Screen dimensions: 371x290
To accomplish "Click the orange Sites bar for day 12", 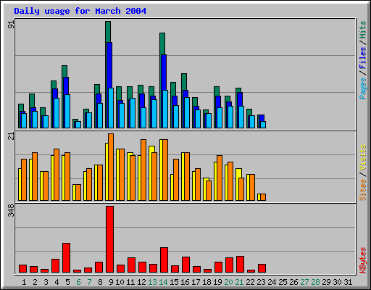I will click(x=143, y=170).
